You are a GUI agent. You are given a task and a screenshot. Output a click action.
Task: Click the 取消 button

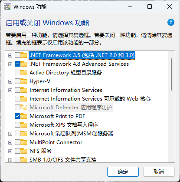pyautogui.click(x=159, y=172)
